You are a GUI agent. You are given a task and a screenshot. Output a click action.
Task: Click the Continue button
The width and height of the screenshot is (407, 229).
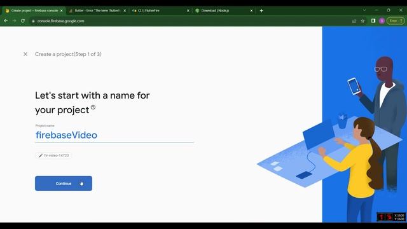[64, 183]
